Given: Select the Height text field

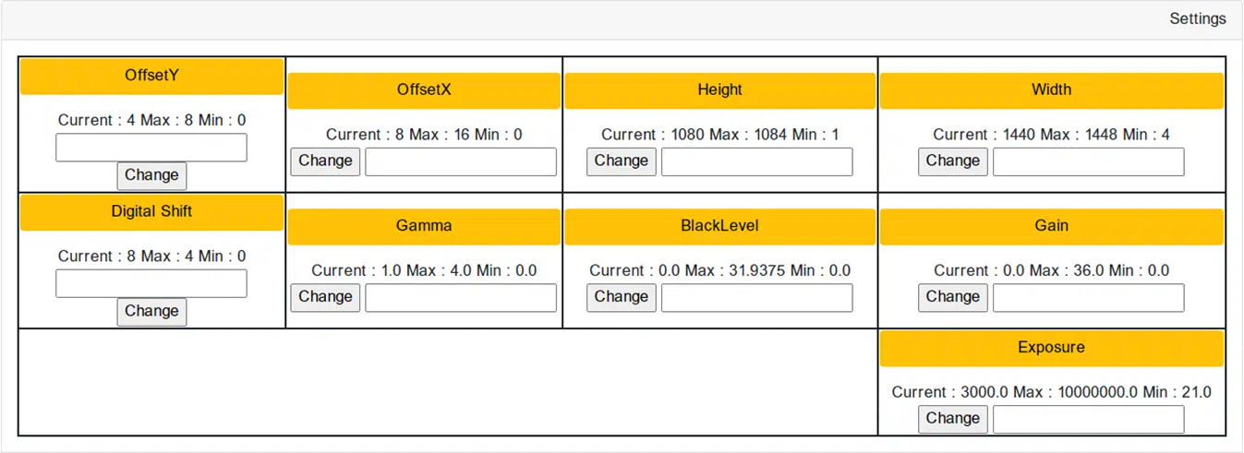Looking at the screenshot, I should click(x=757, y=161).
